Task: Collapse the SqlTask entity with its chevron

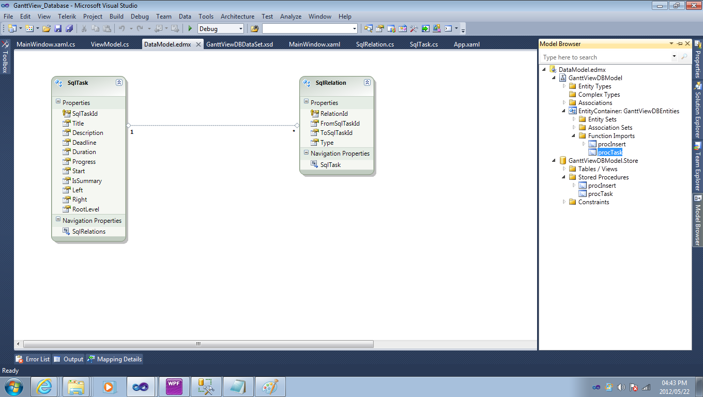Action: tap(119, 83)
